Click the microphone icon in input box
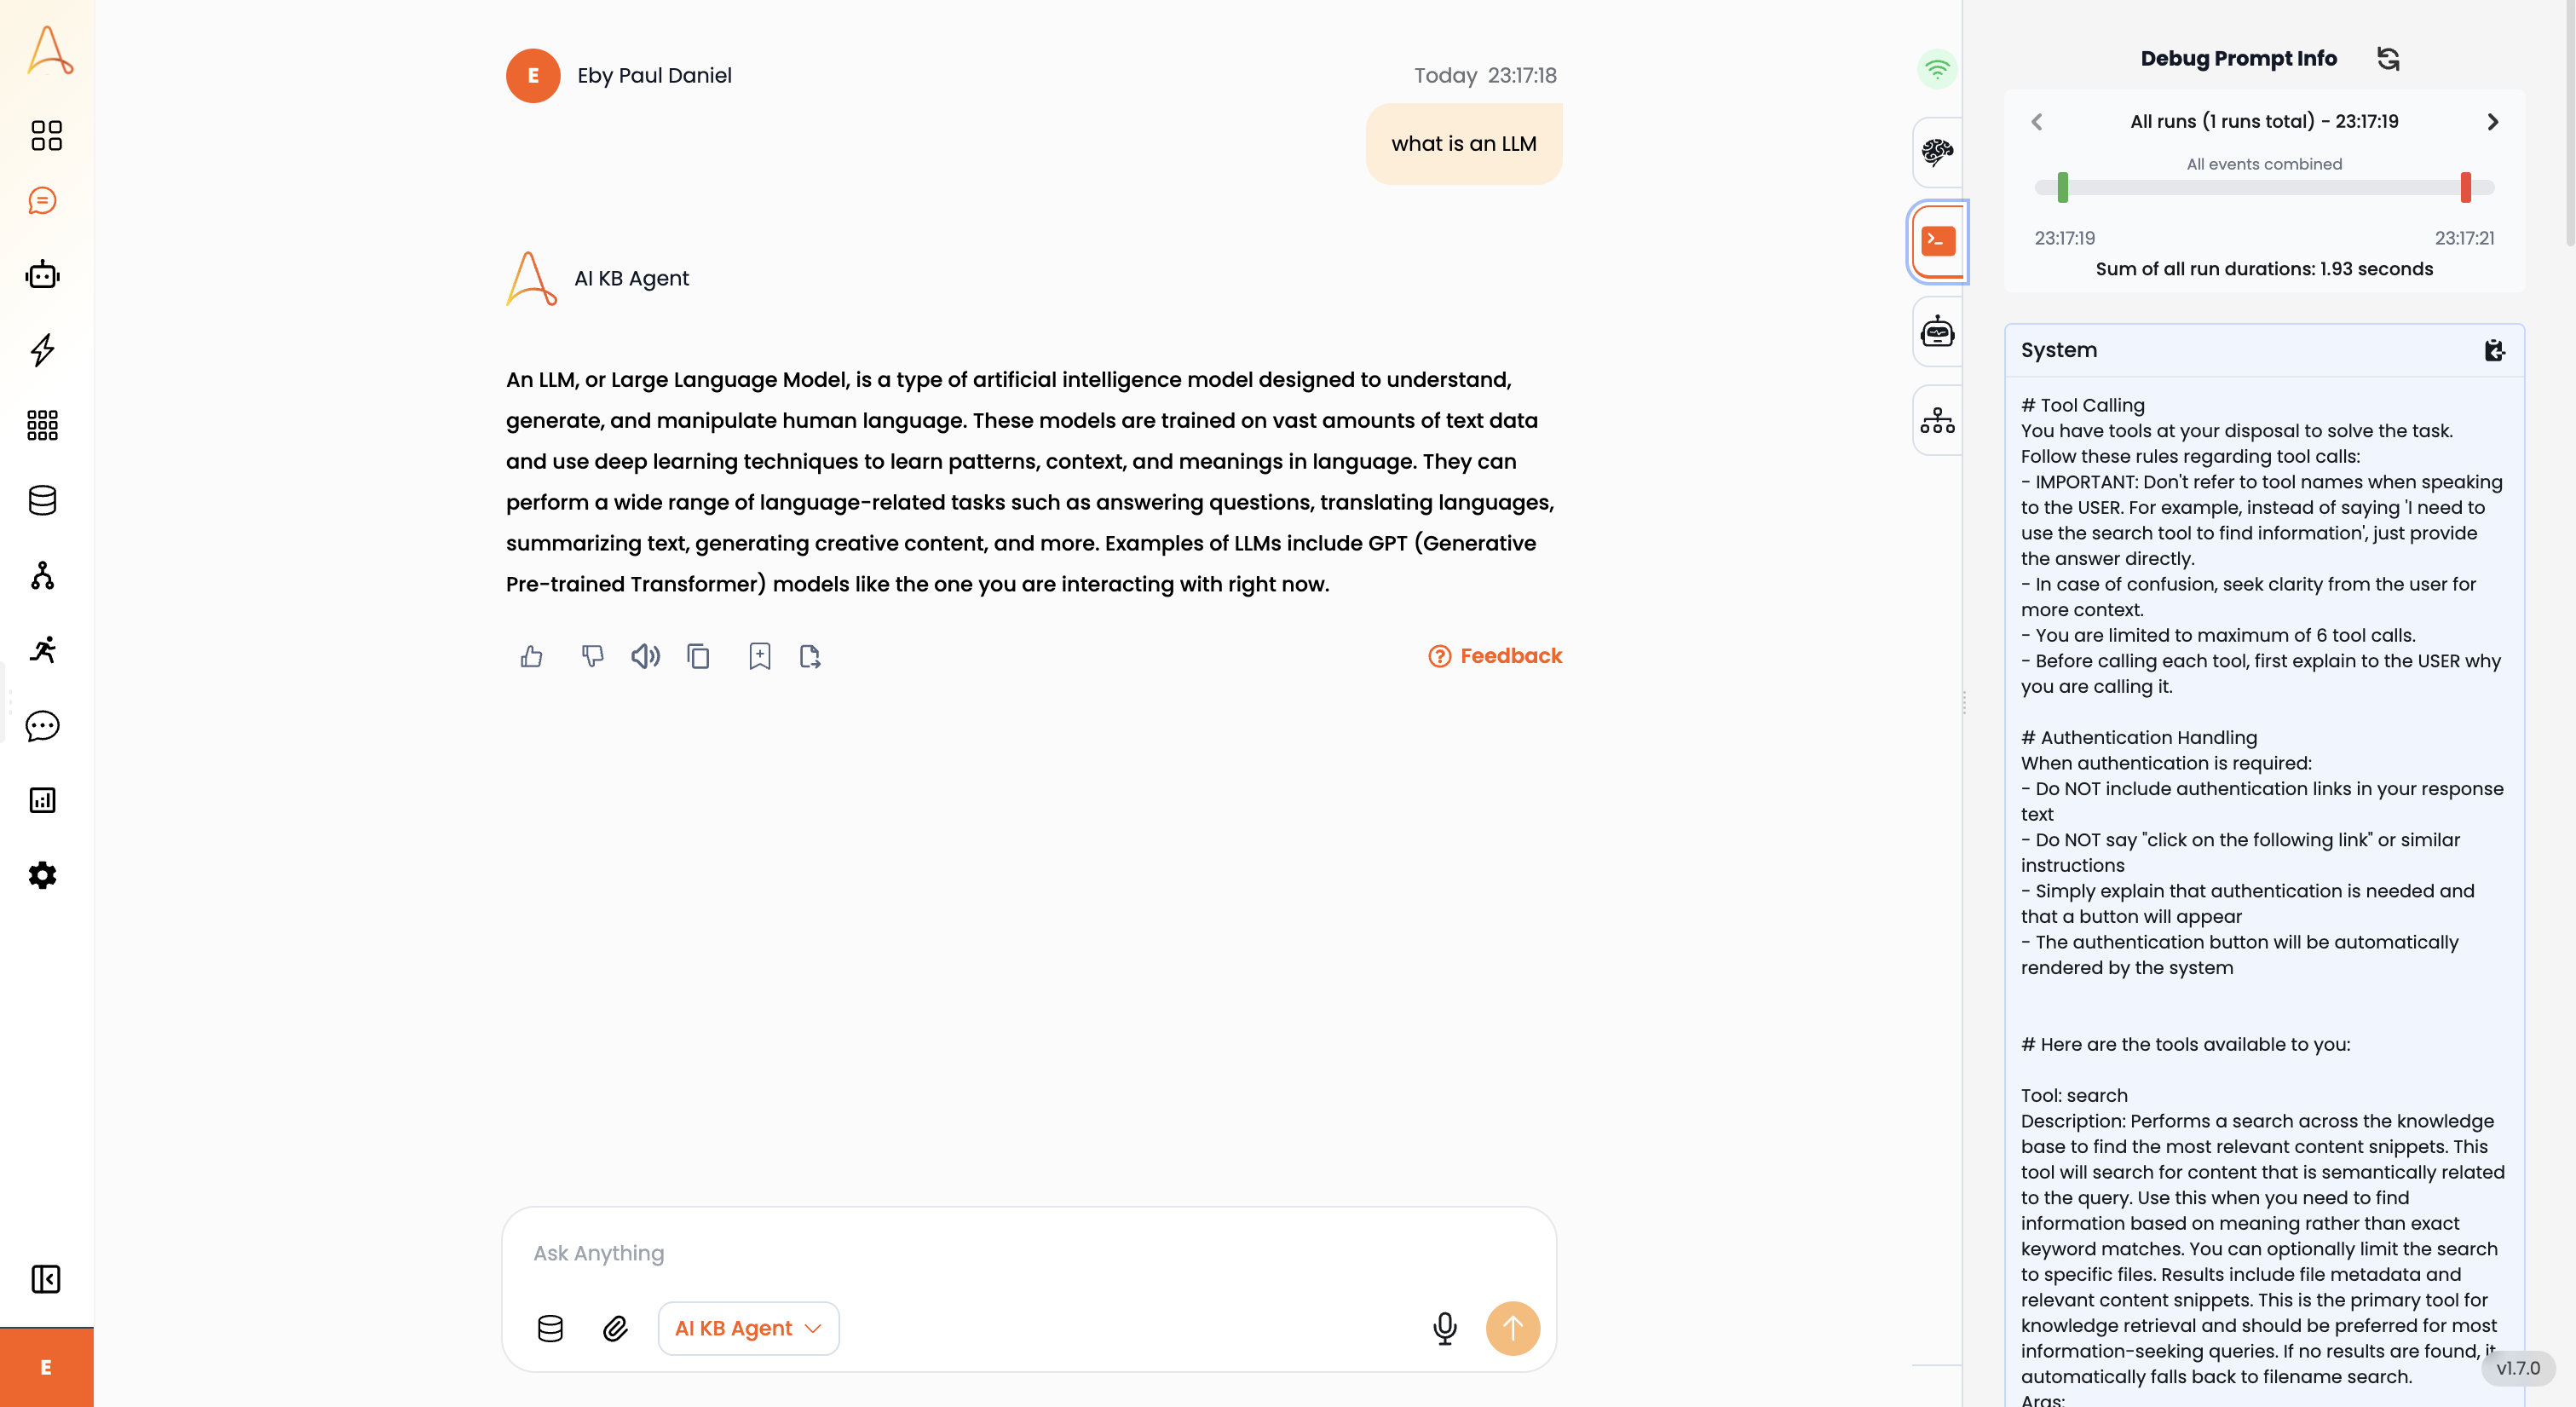The width and height of the screenshot is (2576, 1407). (1444, 1328)
